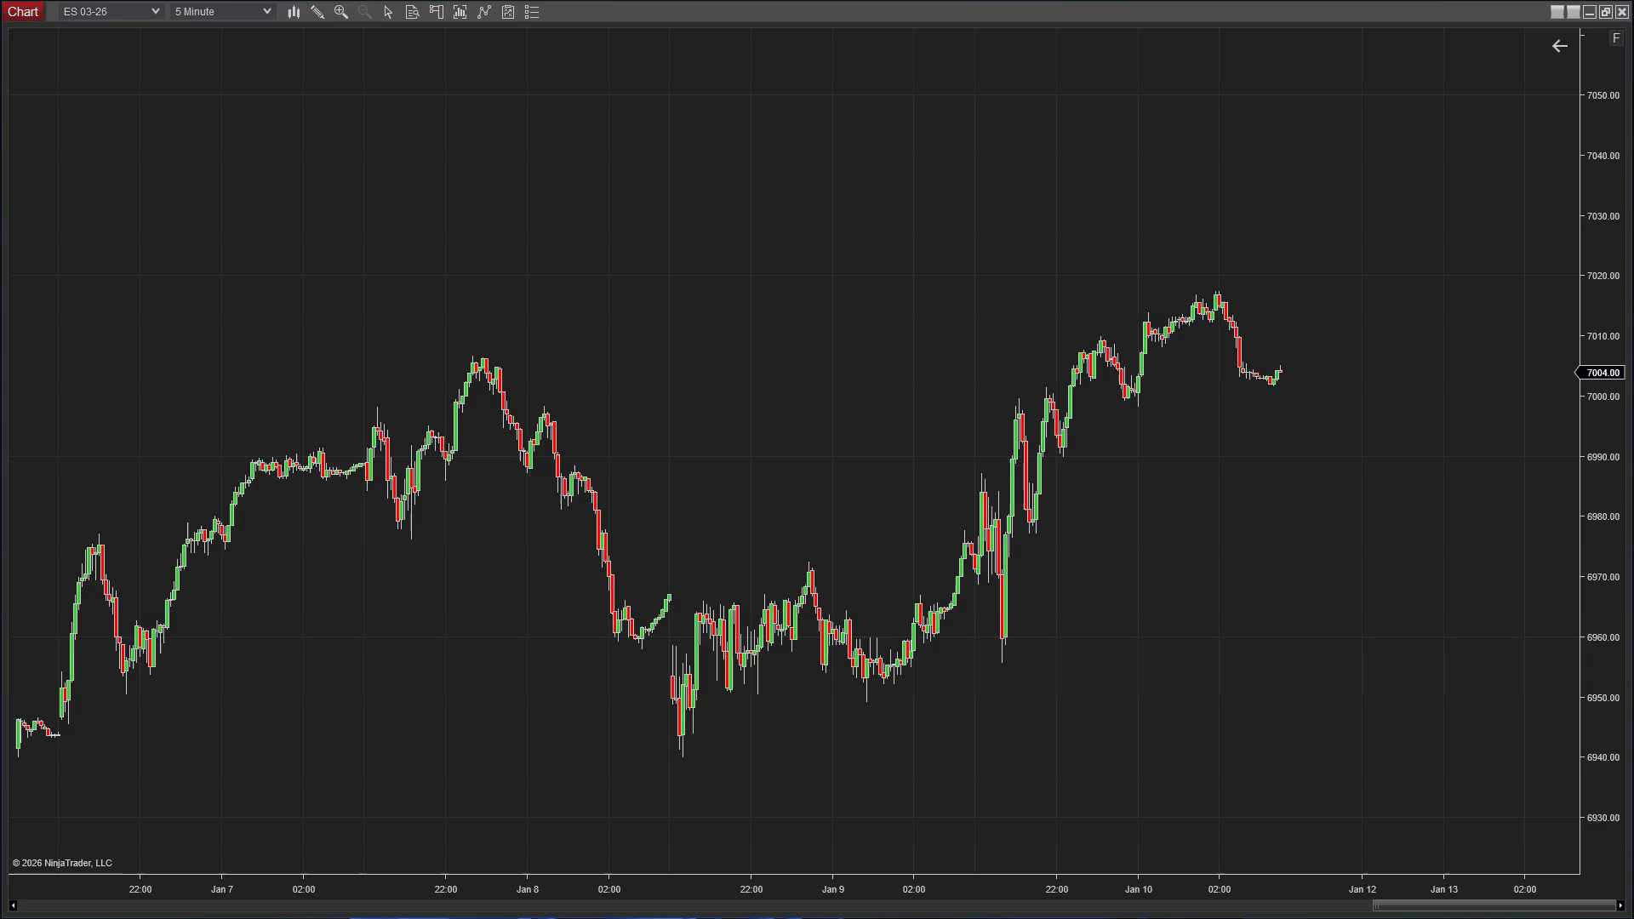The image size is (1634, 919).
Task: Click the 7004.00 current price marker
Action: click(x=1602, y=373)
